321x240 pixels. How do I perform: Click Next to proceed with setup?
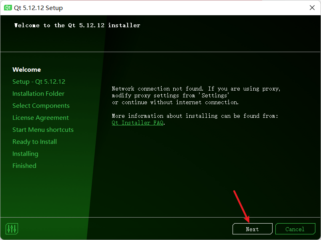[x=253, y=229]
